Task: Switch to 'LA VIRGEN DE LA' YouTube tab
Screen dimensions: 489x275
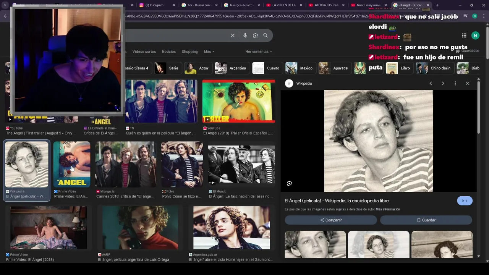Action: 283,5
